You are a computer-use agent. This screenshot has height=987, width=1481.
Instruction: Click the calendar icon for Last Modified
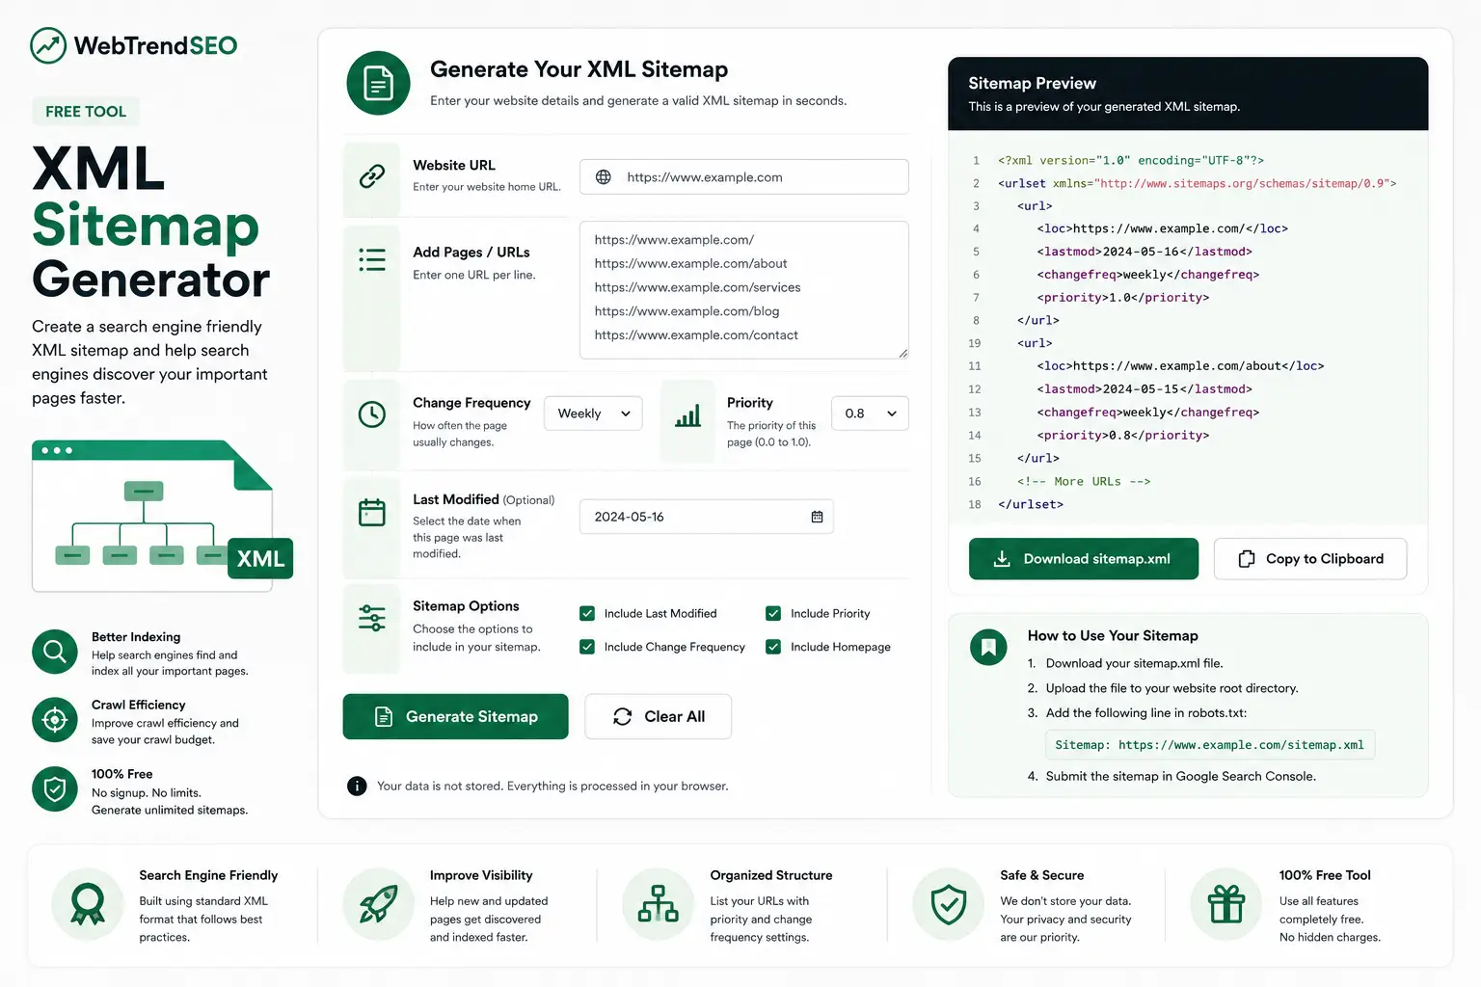372,513
